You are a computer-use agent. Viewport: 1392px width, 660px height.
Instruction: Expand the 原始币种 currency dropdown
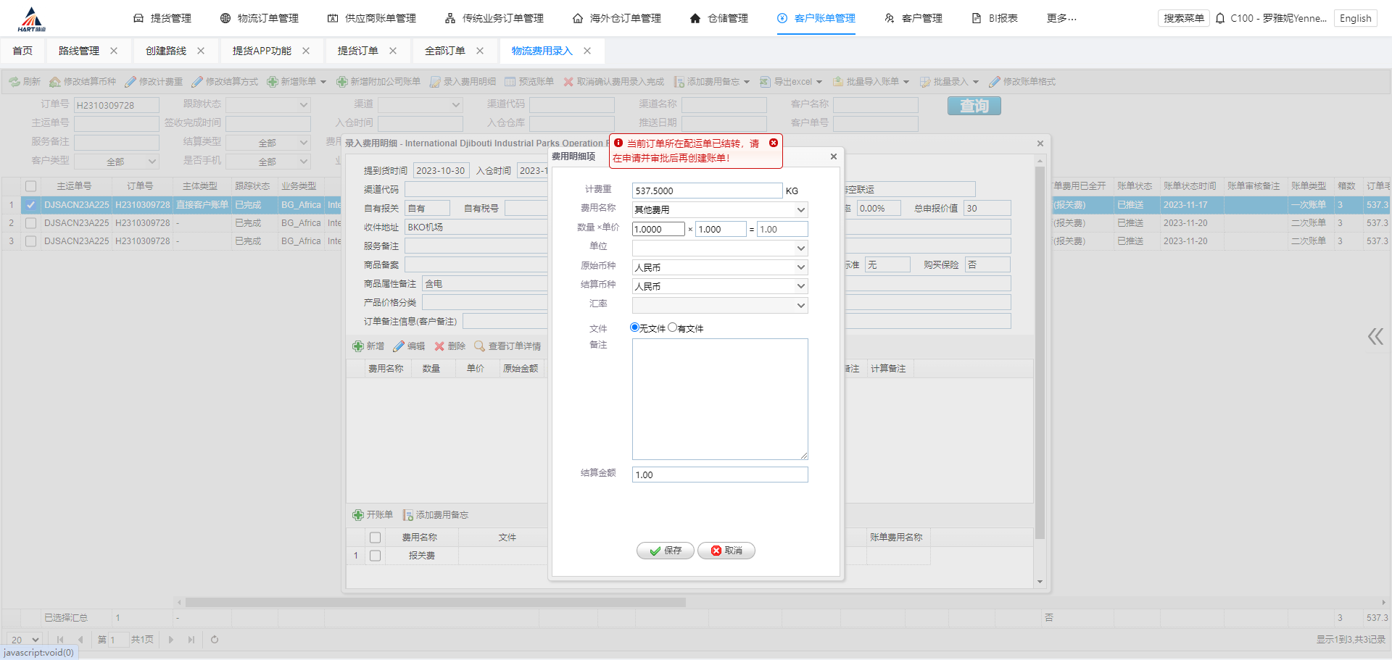[800, 267]
